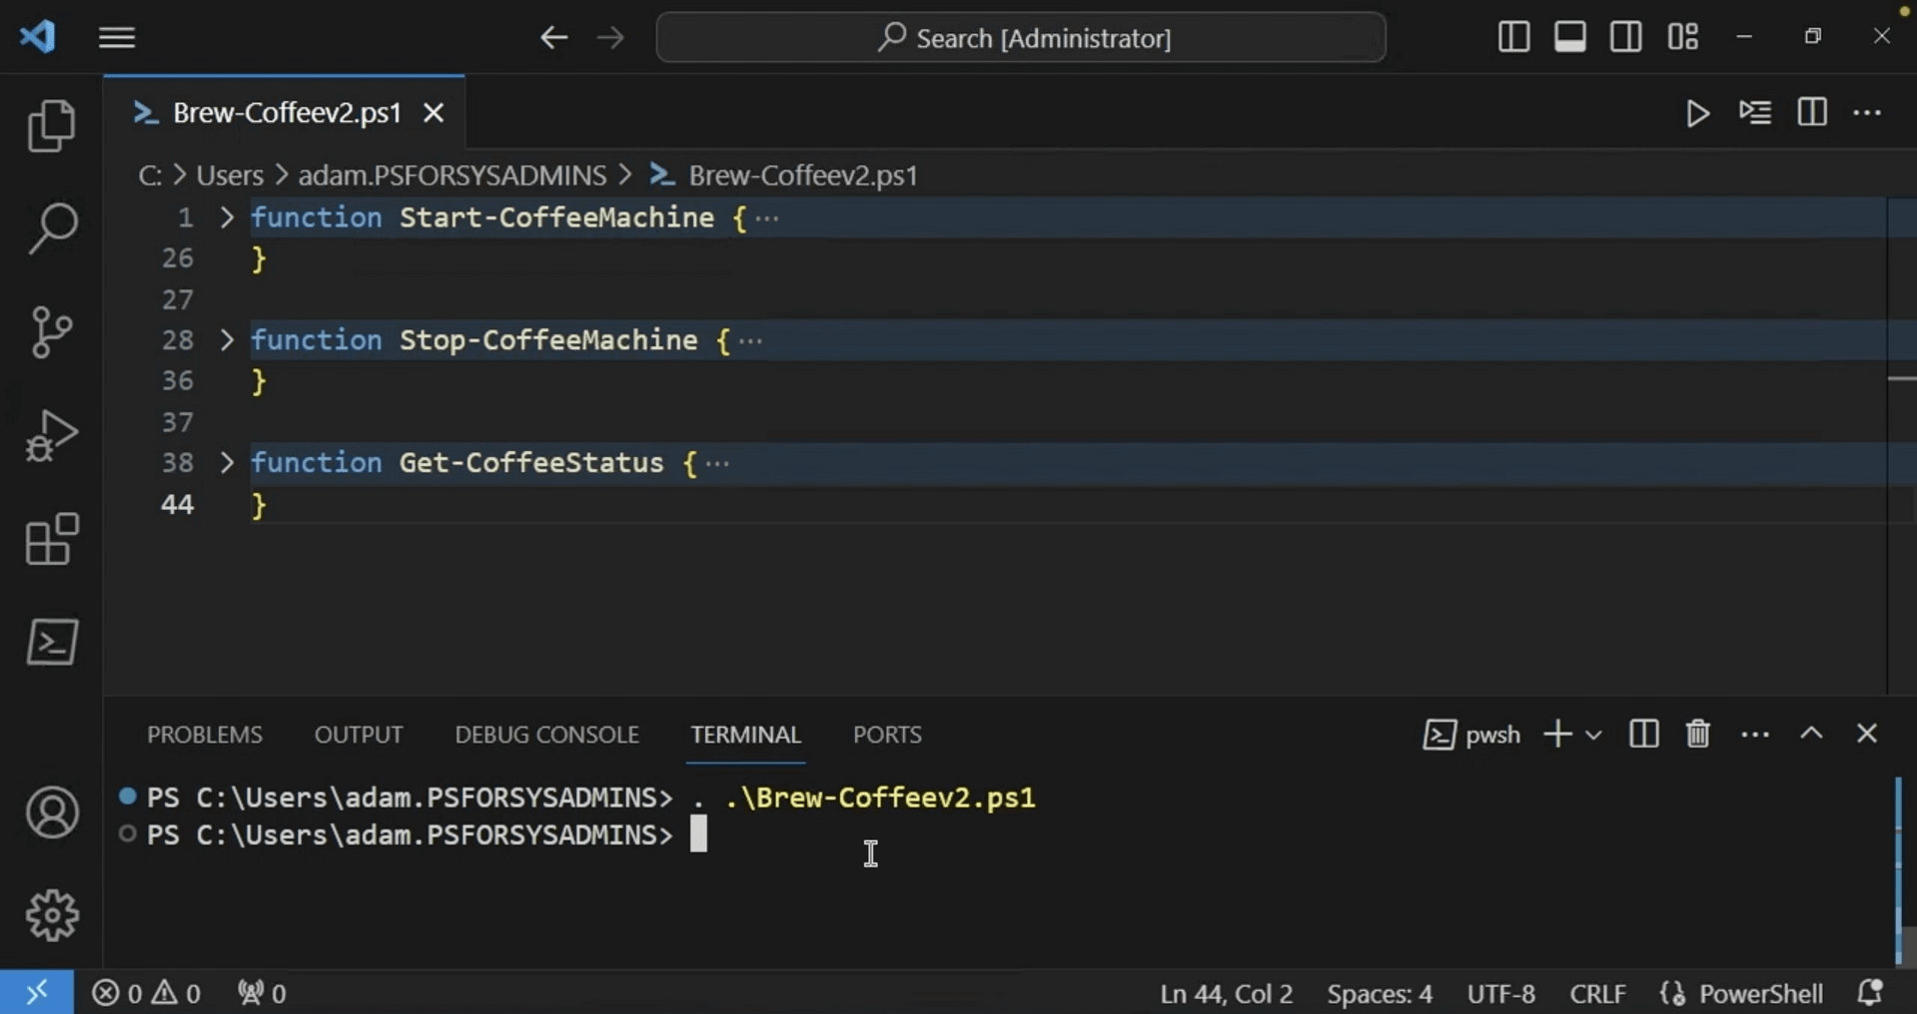Split the editor to the right
This screenshot has height=1014, width=1917.
tap(1812, 113)
